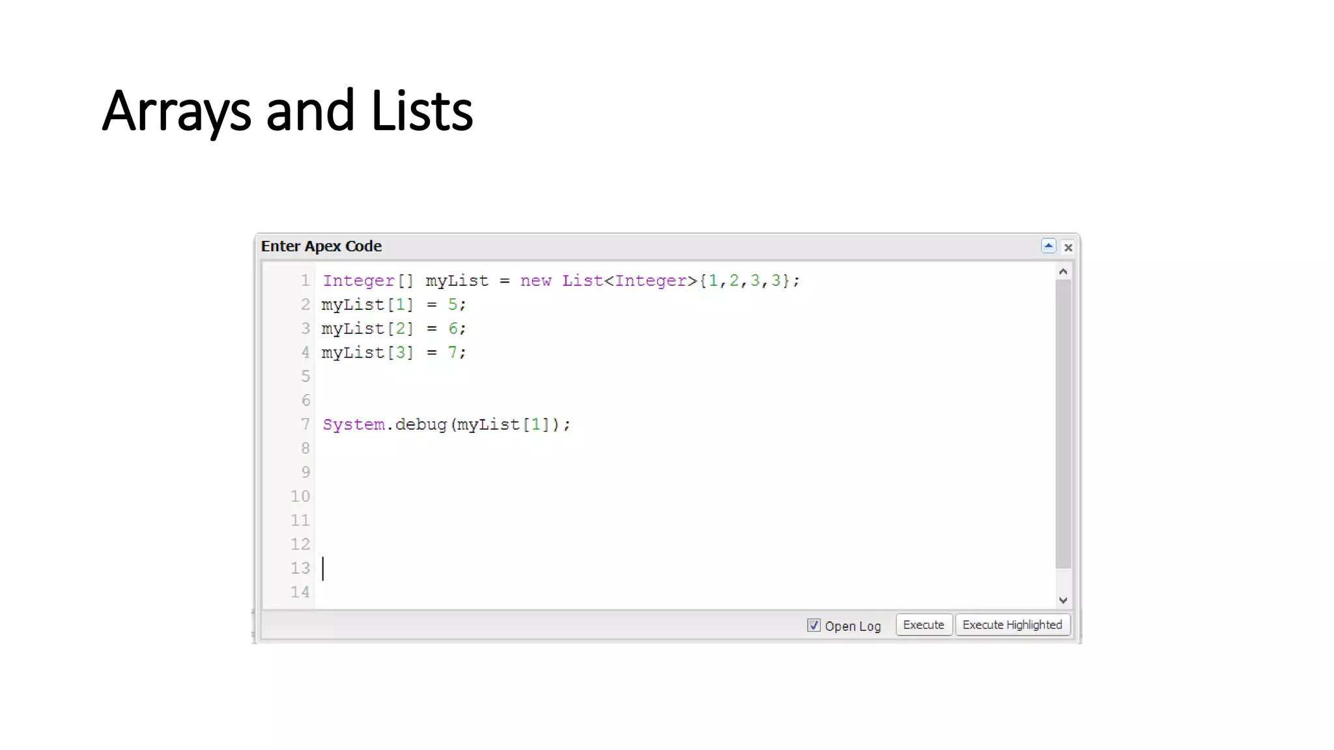Click the scrollbar up arrow

coord(1063,271)
